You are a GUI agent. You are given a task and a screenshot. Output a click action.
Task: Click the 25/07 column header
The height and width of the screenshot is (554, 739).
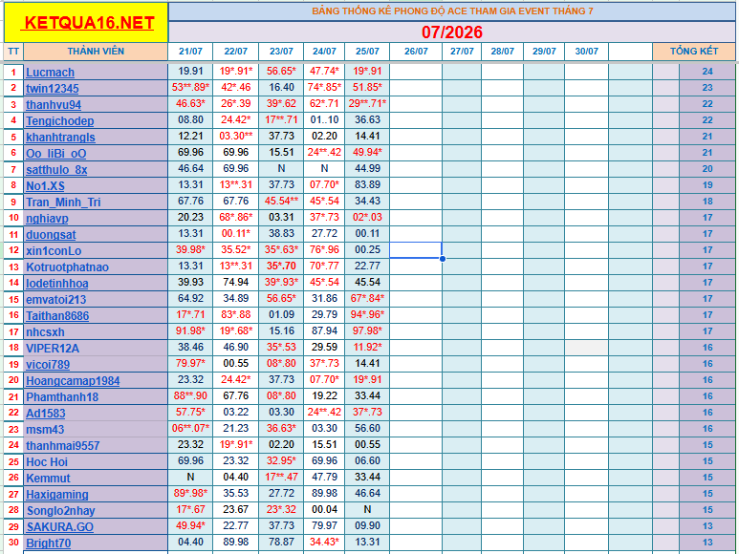tap(367, 52)
